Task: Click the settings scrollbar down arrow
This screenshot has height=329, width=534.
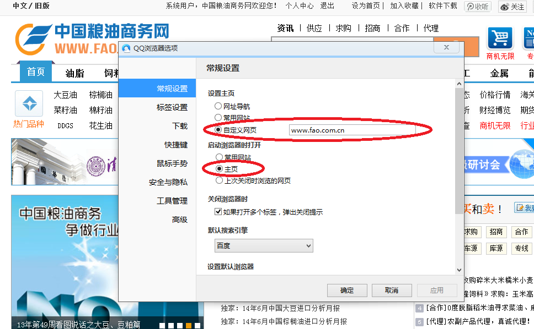Action: pos(459,270)
